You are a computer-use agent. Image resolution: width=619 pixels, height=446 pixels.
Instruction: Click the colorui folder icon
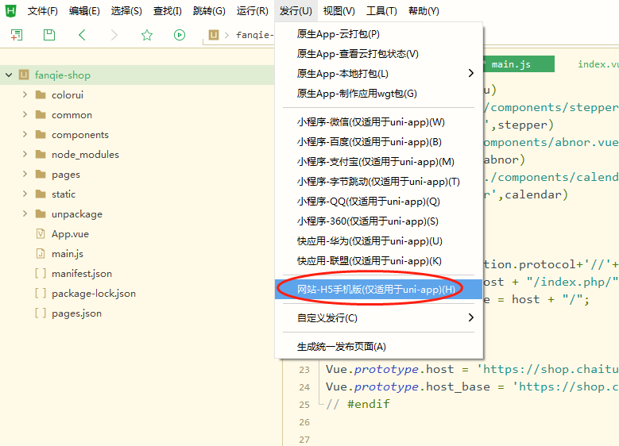tap(41, 94)
